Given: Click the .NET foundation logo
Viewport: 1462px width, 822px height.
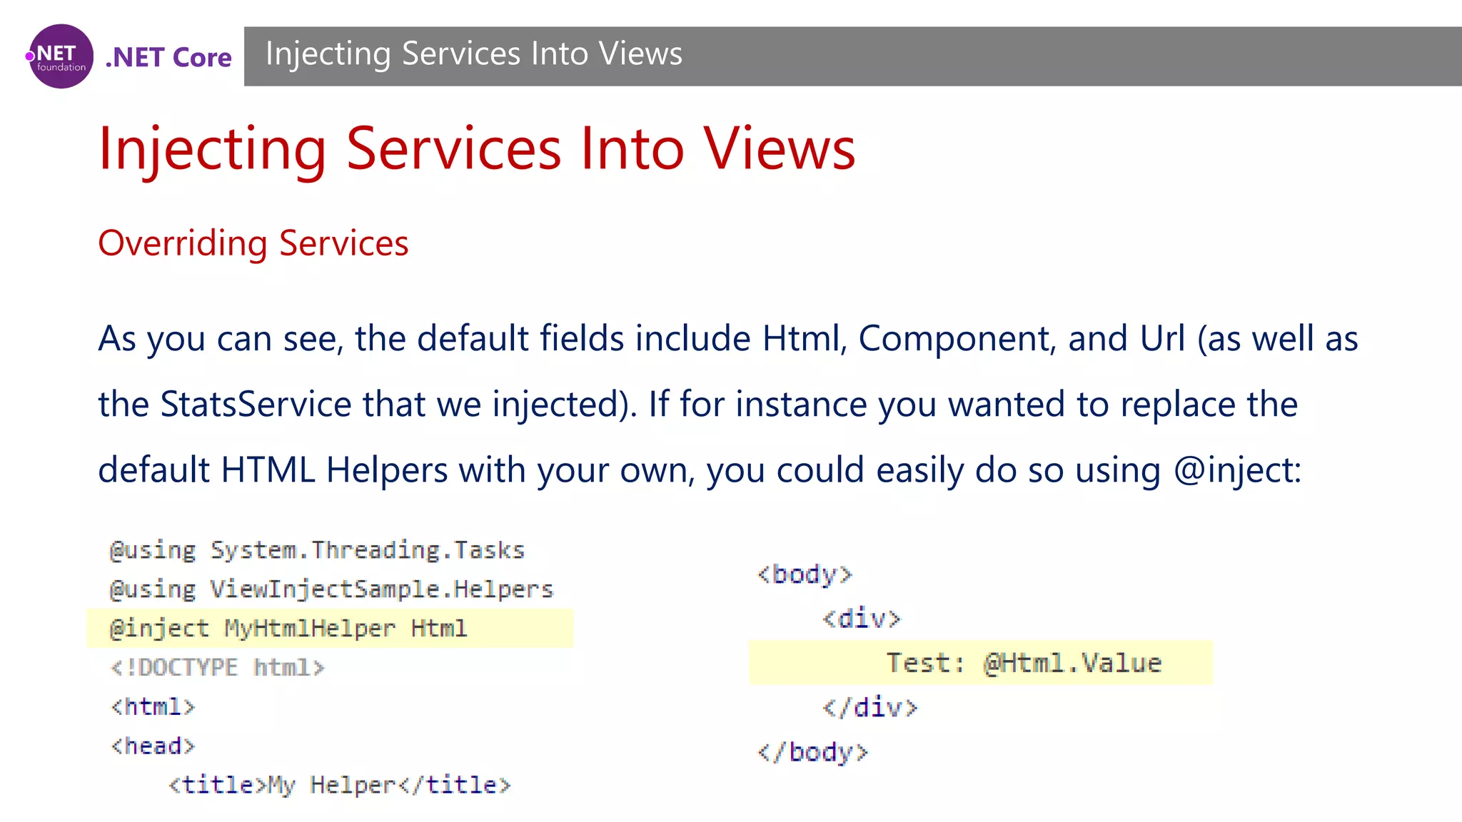Looking at the screenshot, I should tap(60, 56).
